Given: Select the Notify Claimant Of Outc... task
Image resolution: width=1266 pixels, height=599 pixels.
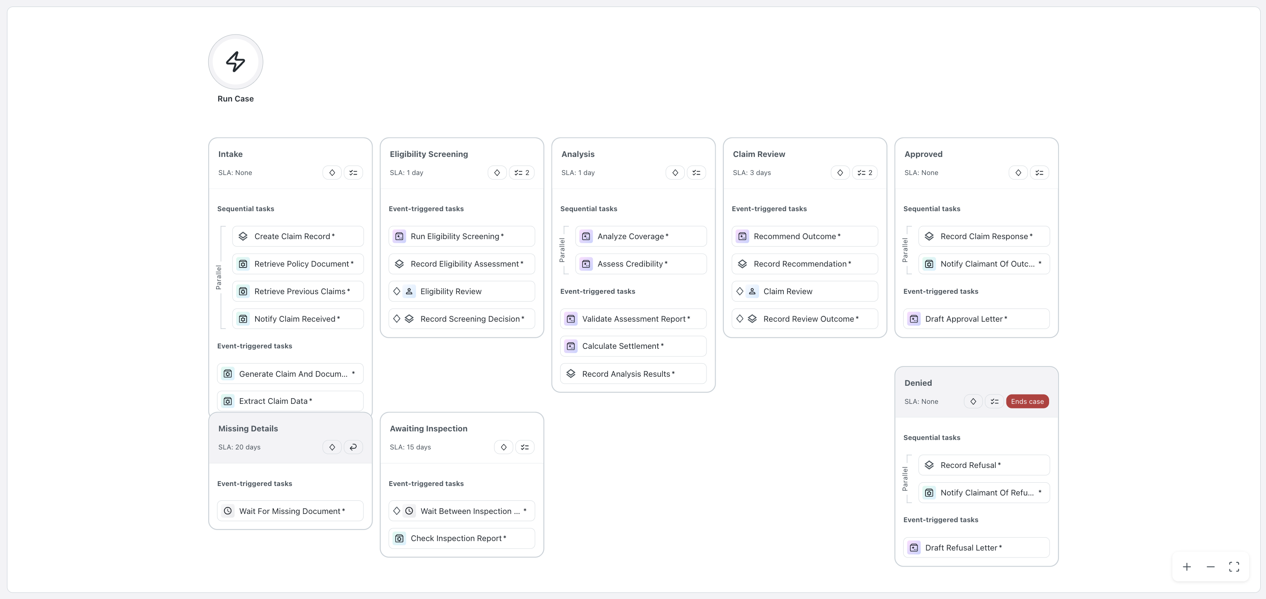Looking at the screenshot, I should [984, 264].
